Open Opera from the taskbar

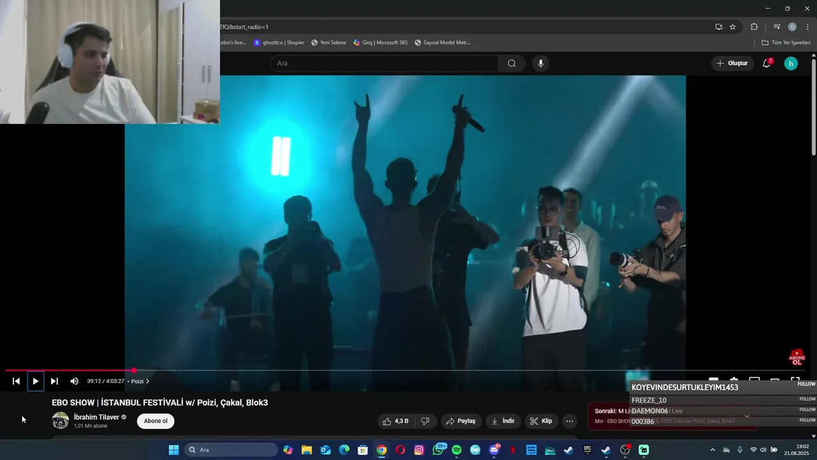pos(400,450)
